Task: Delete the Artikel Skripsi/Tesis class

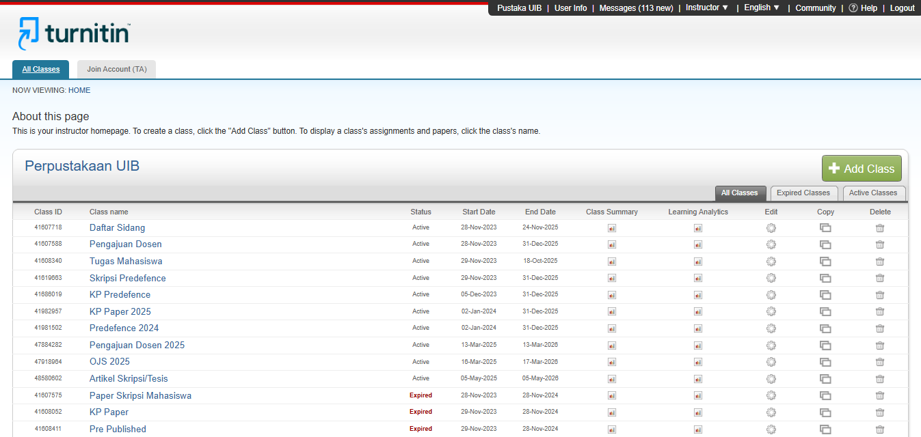Action: coord(880,379)
